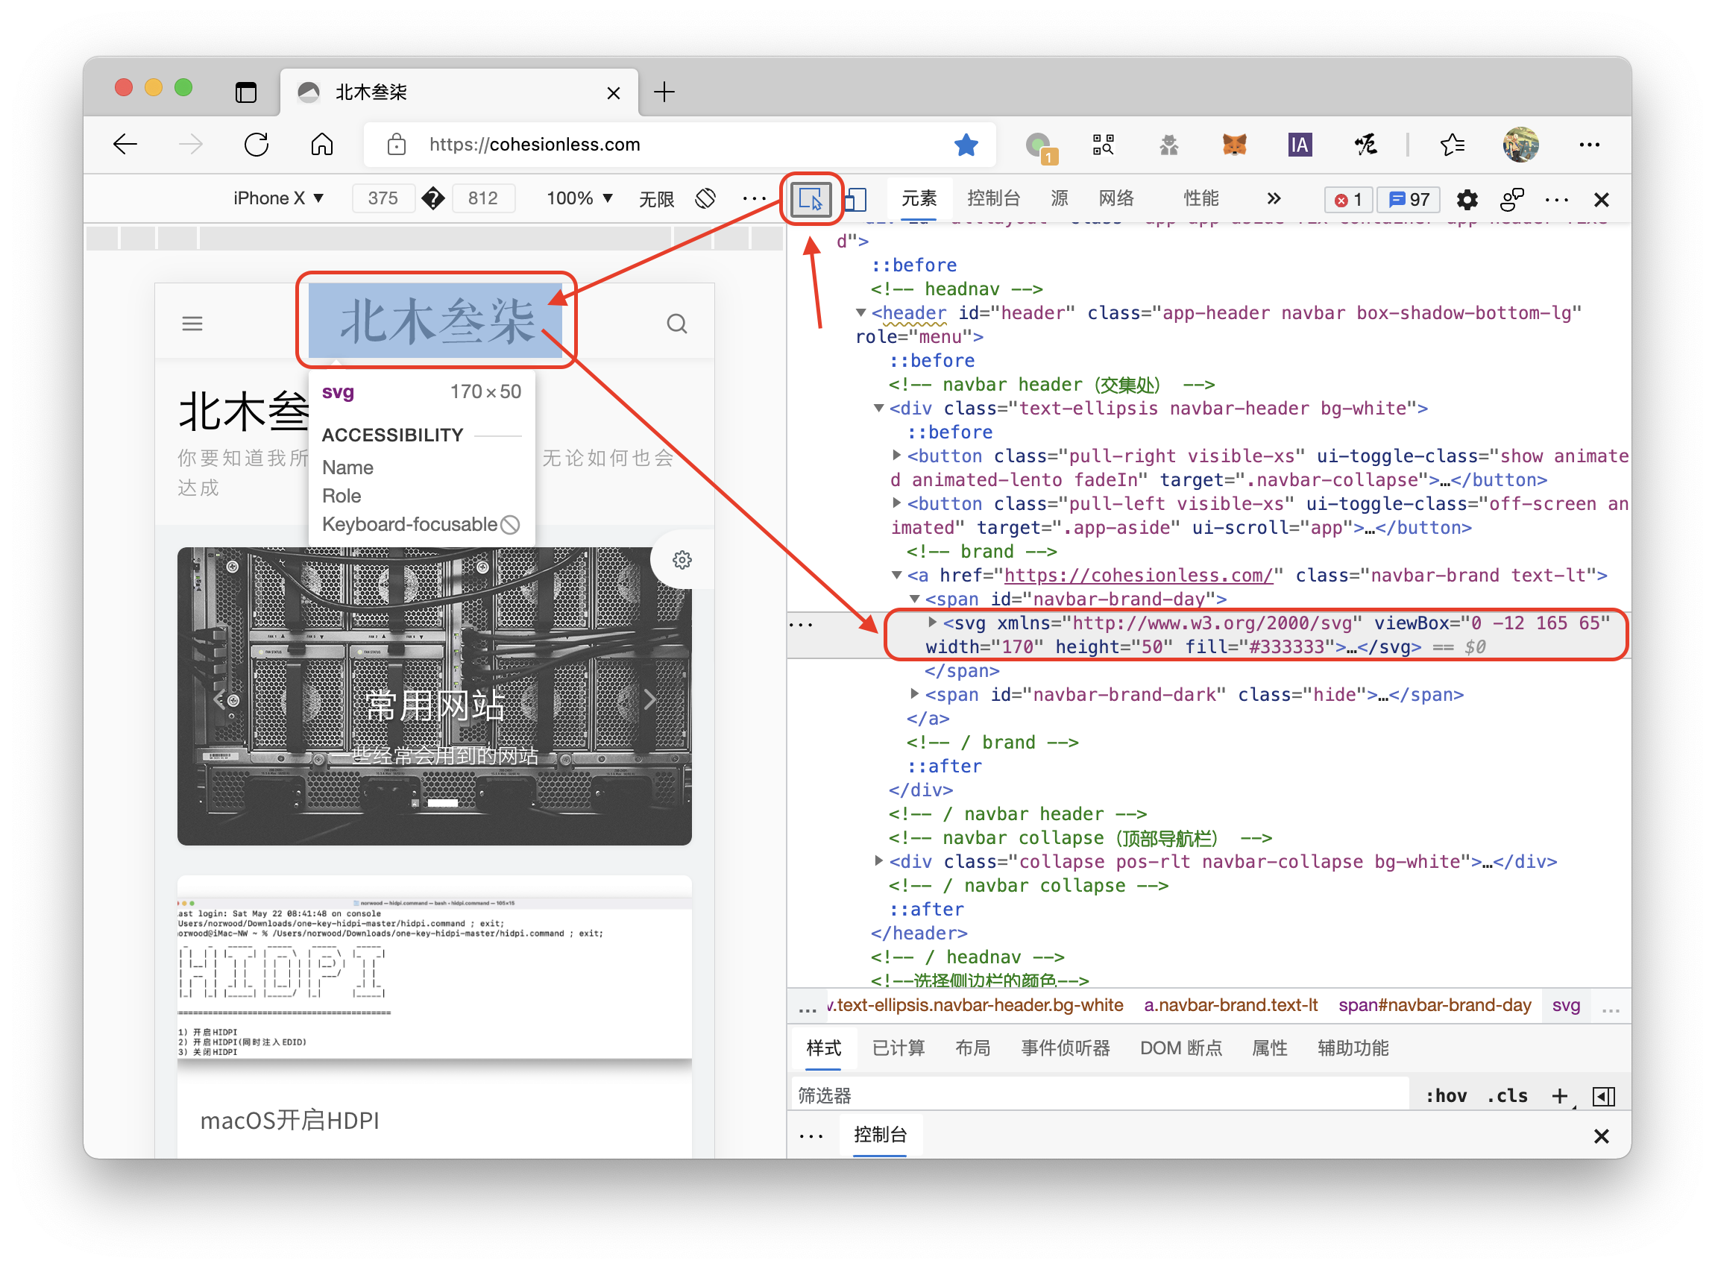1715x1269 pixels.
Task: Toggle device emulation toolbar icon
Action: 855,200
